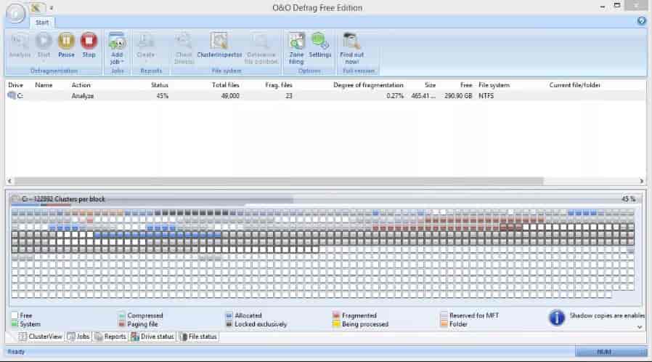The height and width of the screenshot is (362, 652).
Task: Click the Being processed legend swatch
Action: tap(336, 323)
